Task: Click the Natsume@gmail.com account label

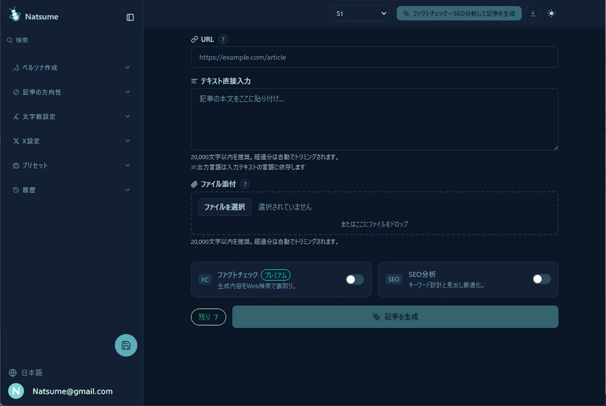Action: coord(73,391)
